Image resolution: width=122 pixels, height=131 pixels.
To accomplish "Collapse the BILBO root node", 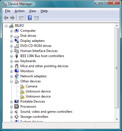I will click(6, 26).
